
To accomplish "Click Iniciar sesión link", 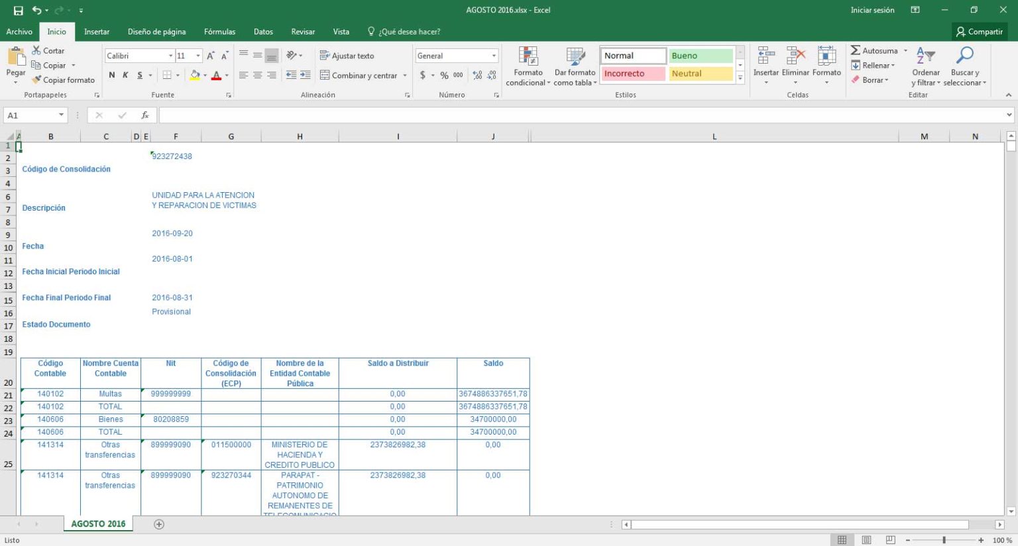I will tap(872, 10).
